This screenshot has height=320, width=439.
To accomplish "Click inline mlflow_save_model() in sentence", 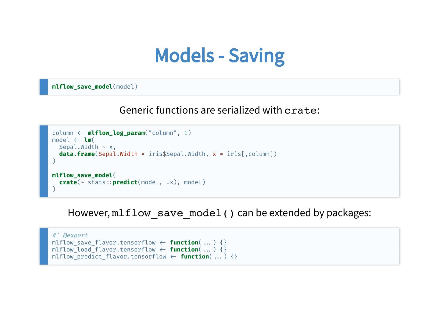I will [173, 213].
